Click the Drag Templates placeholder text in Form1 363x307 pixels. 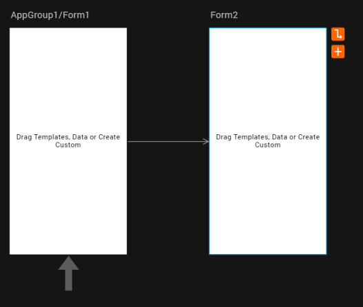[68, 141]
